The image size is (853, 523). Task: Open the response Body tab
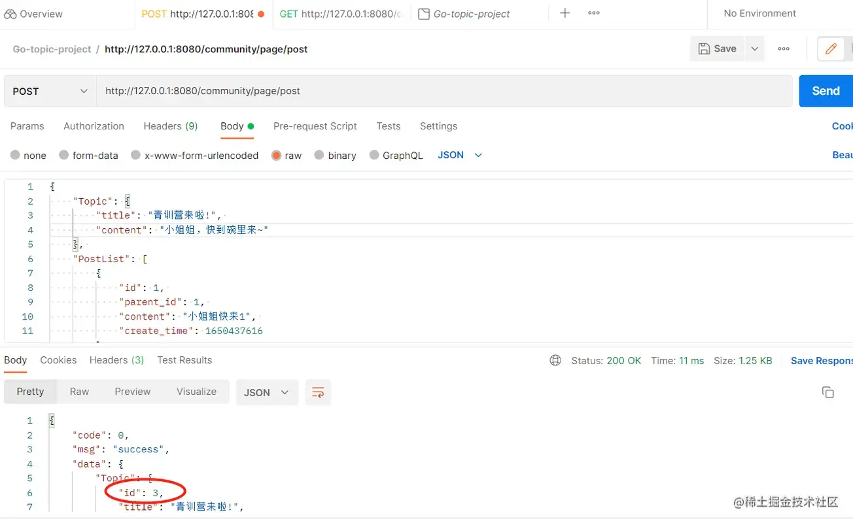(x=16, y=360)
